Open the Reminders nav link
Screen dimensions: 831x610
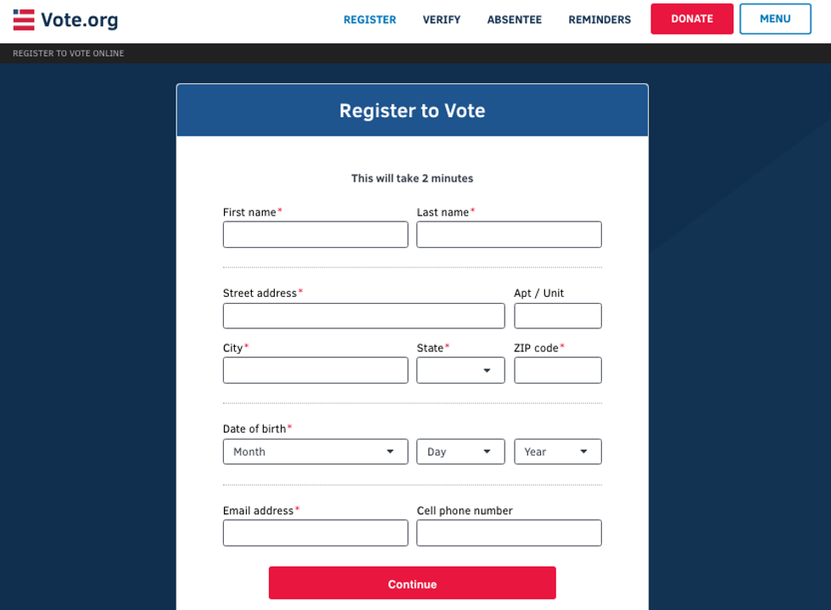(600, 20)
